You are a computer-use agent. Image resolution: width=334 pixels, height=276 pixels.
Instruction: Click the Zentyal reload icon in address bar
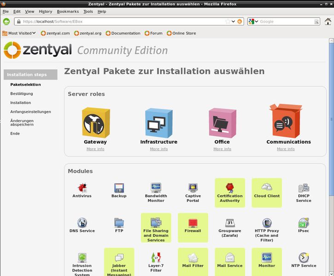[x=240, y=22]
